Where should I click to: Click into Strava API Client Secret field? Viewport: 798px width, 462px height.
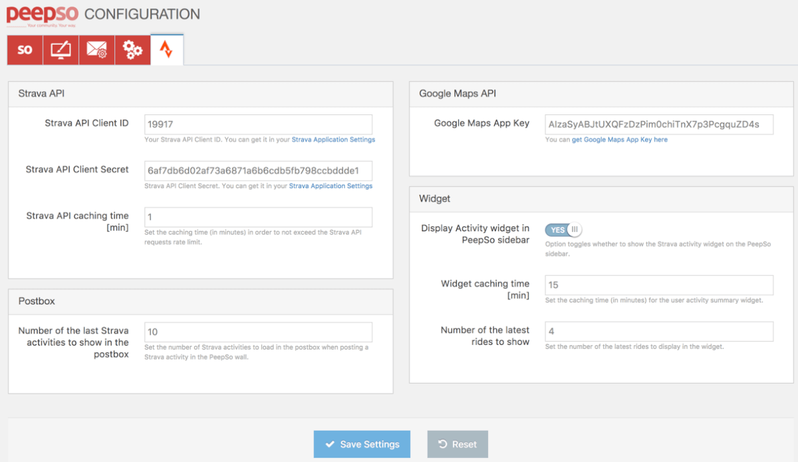pyautogui.click(x=258, y=171)
